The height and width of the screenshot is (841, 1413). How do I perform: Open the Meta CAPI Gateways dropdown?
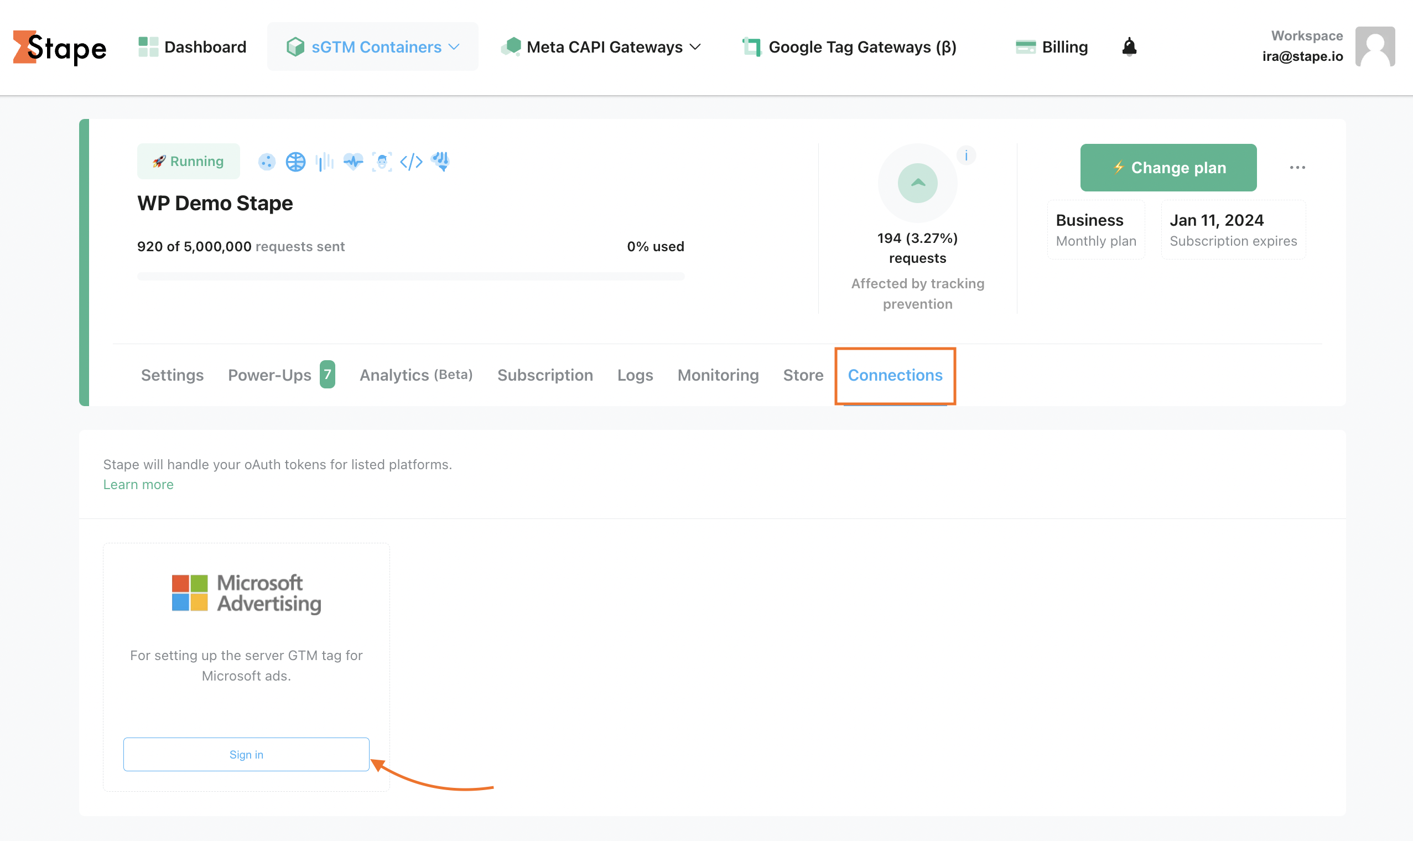click(602, 47)
